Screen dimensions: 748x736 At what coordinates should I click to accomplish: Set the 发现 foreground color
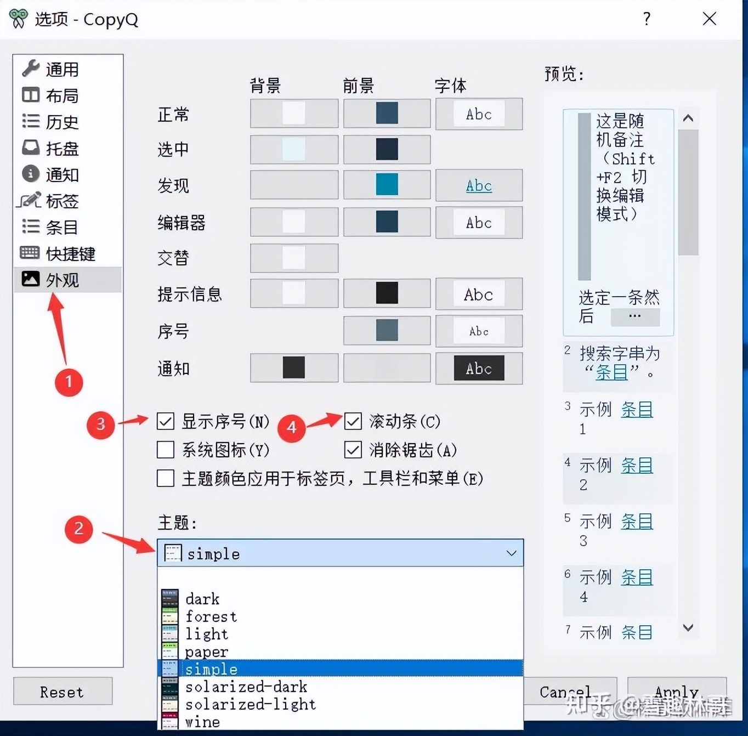click(x=387, y=185)
